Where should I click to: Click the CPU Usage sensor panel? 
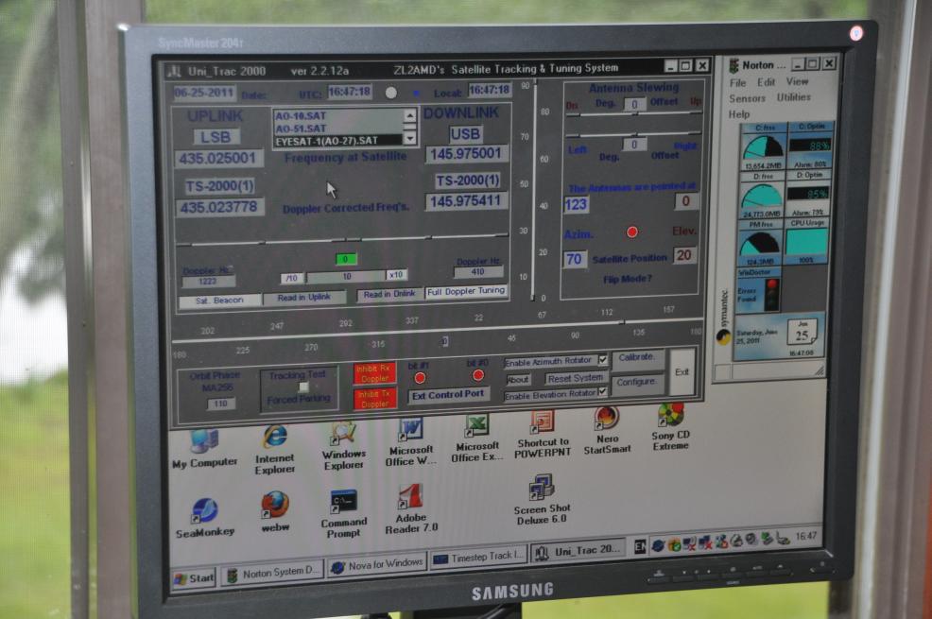pos(807,242)
